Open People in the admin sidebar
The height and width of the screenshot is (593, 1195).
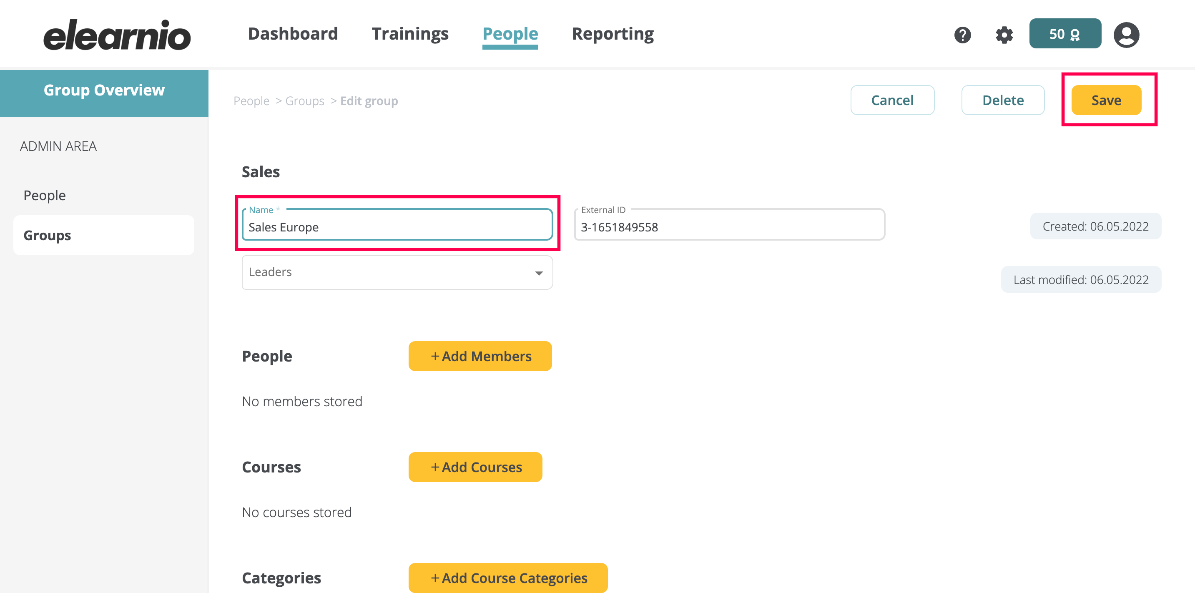tap(45, 195)
